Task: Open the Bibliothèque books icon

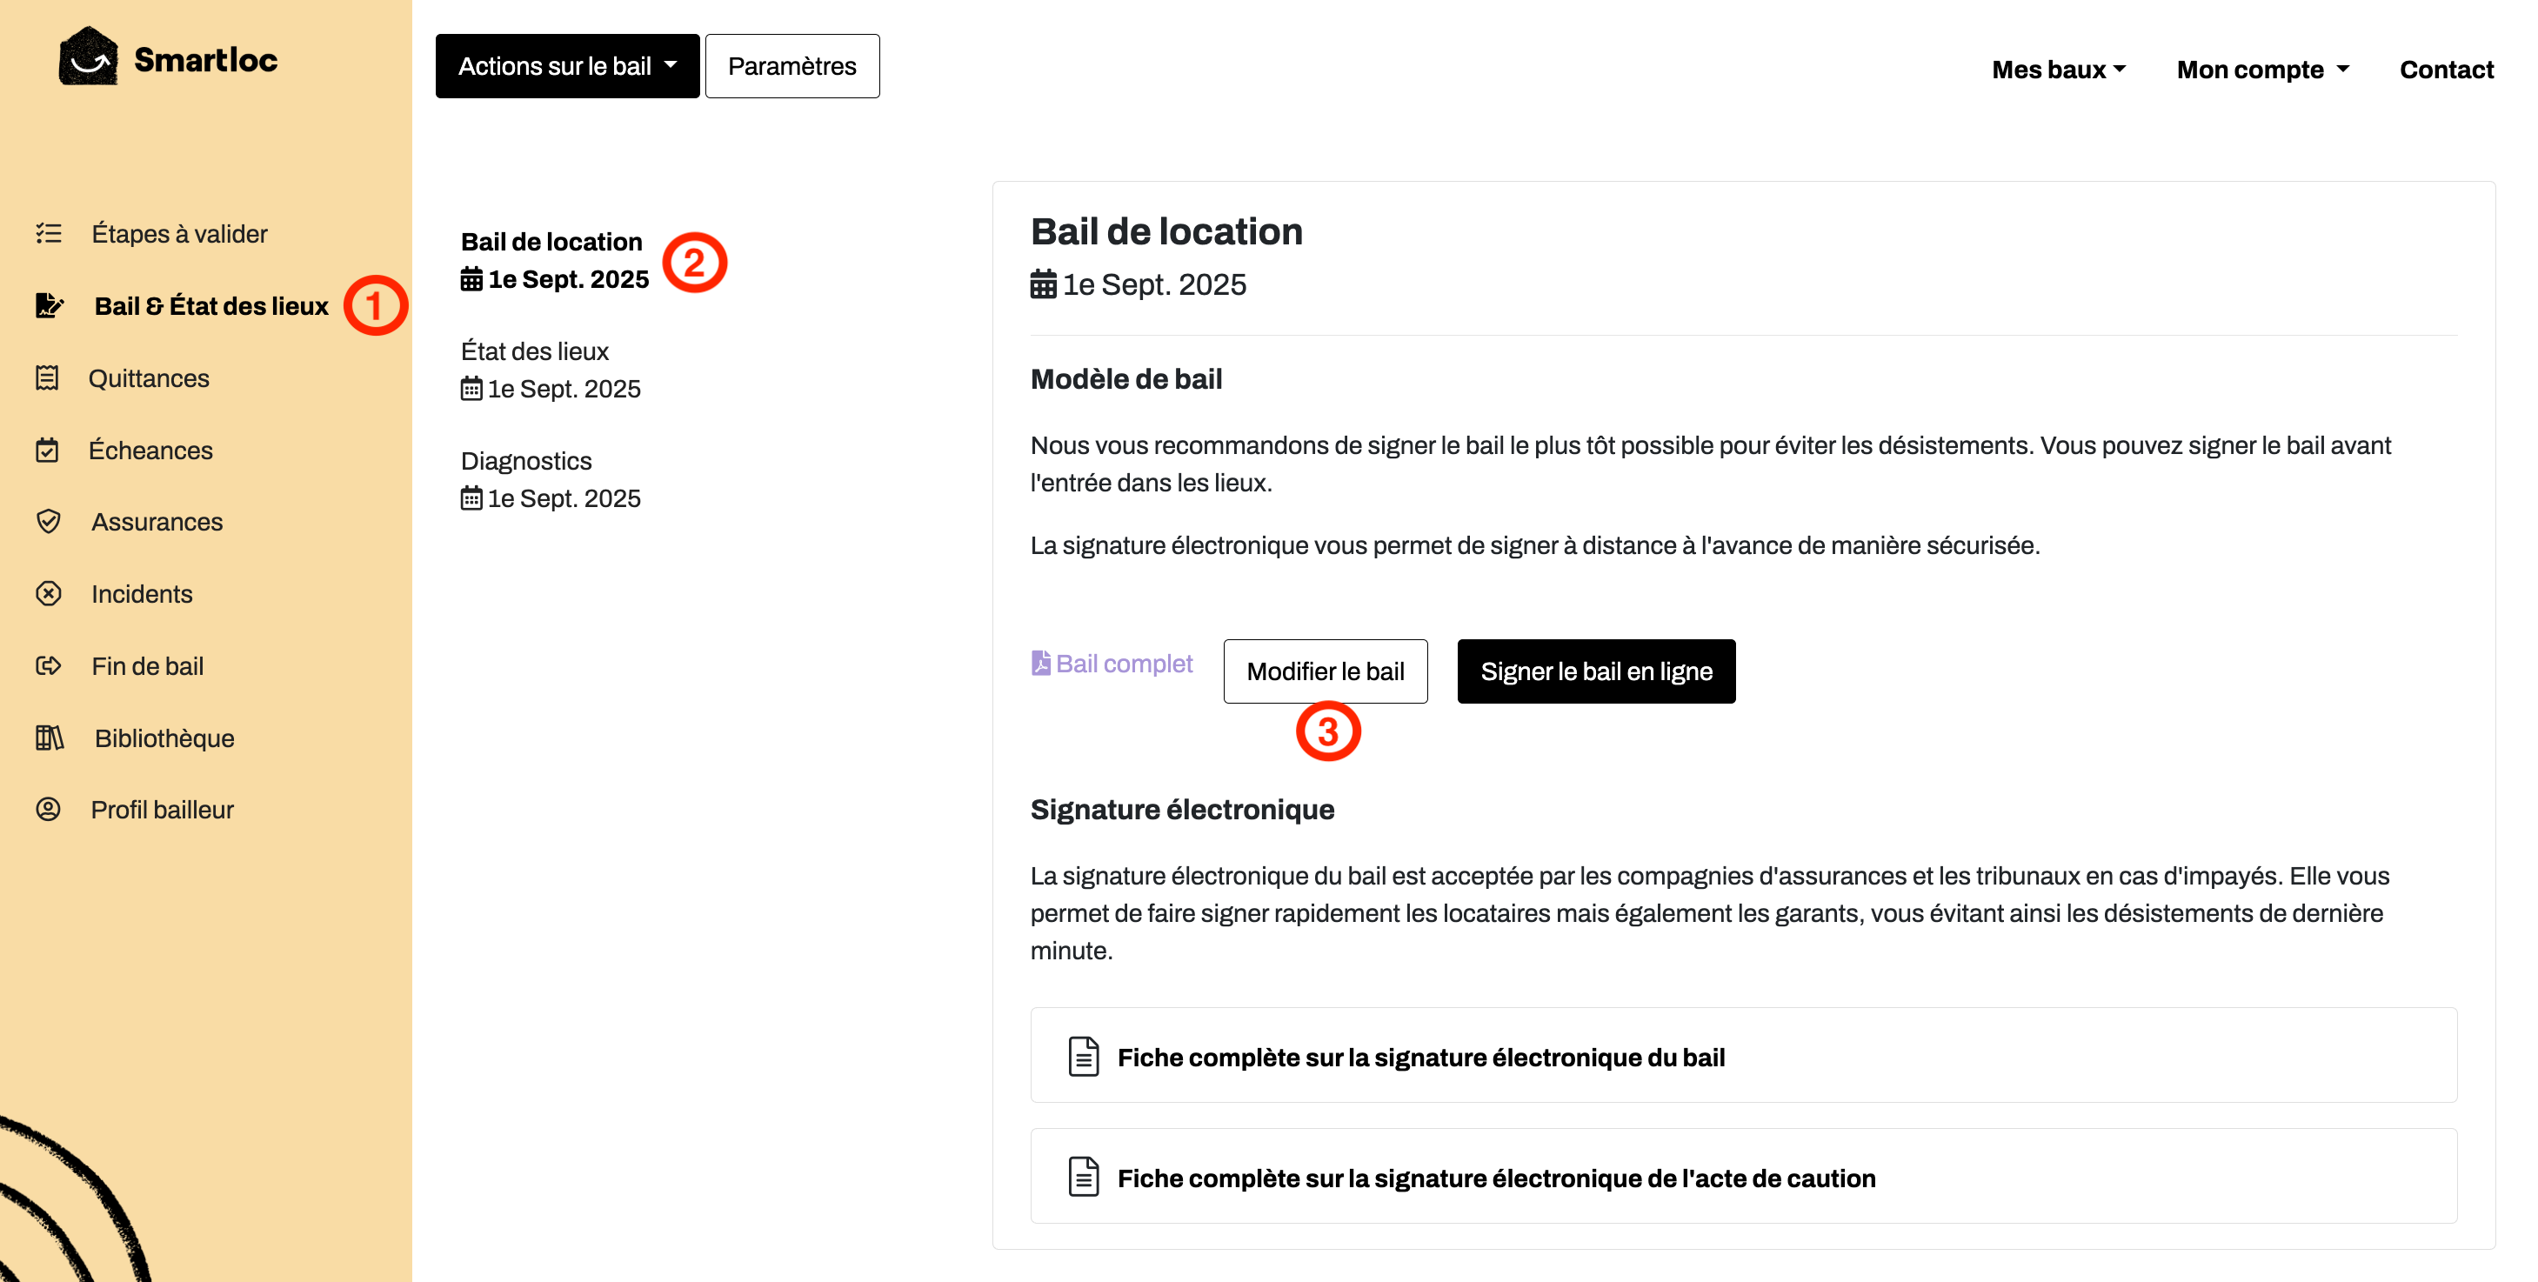Action: [x=50, y=737]
